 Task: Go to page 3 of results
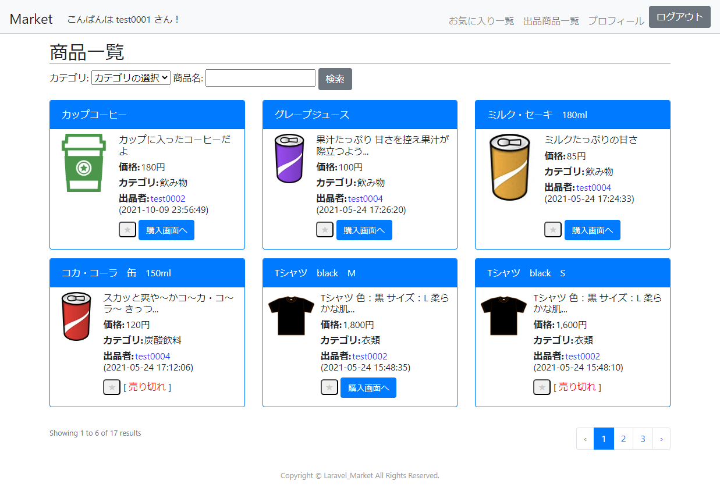(643, 439)
